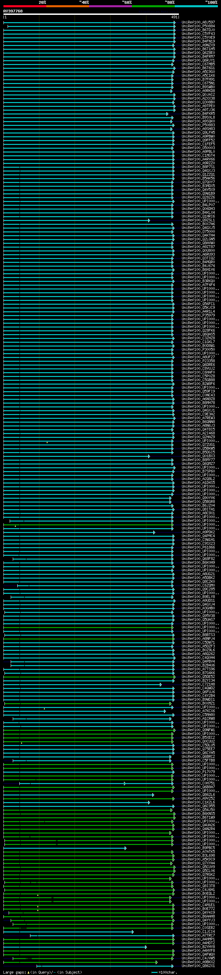Viewport: 221px width, 975px height.
Task: Click hit label UniRef100_P50883
Action: pyautogui.click(x=198, y=125)
